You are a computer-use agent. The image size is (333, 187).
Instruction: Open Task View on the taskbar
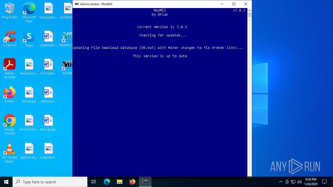[94, 182]
